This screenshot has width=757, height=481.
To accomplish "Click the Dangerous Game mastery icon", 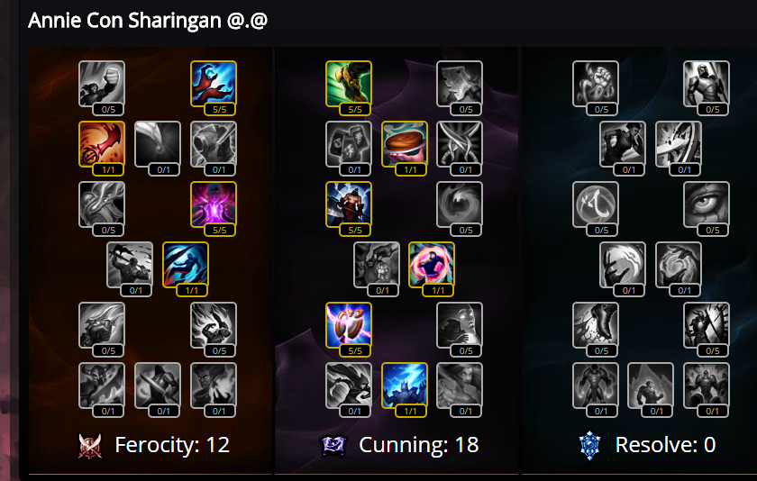I will [x=432, y=265].
